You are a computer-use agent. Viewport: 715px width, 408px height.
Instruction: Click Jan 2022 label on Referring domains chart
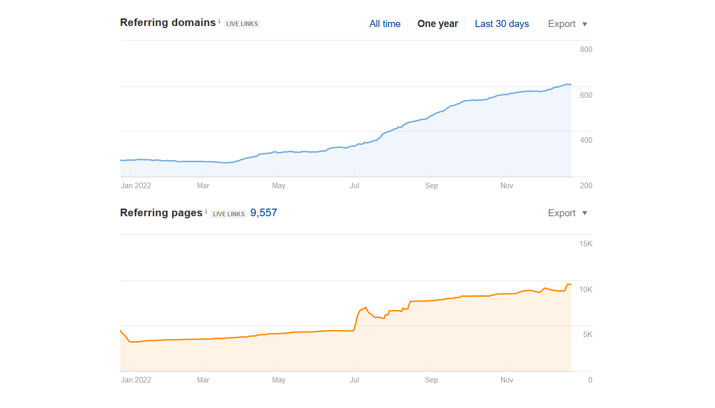[x=136, y=186]
